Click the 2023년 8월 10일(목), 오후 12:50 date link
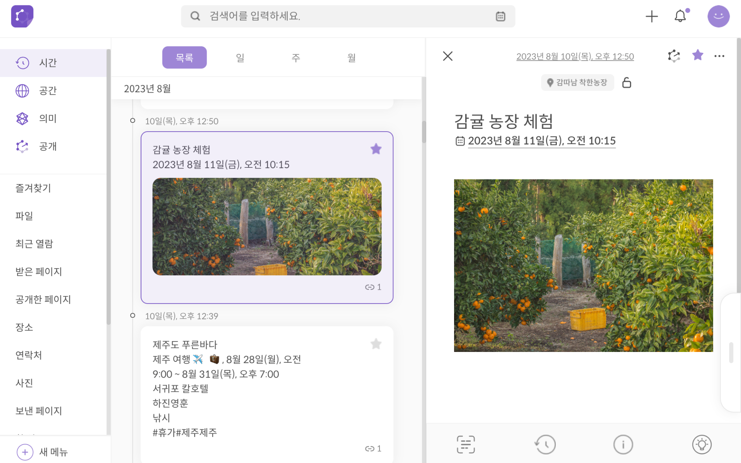Image resolution: width=741 pixels, height=463 pixels. click(575, 56)
